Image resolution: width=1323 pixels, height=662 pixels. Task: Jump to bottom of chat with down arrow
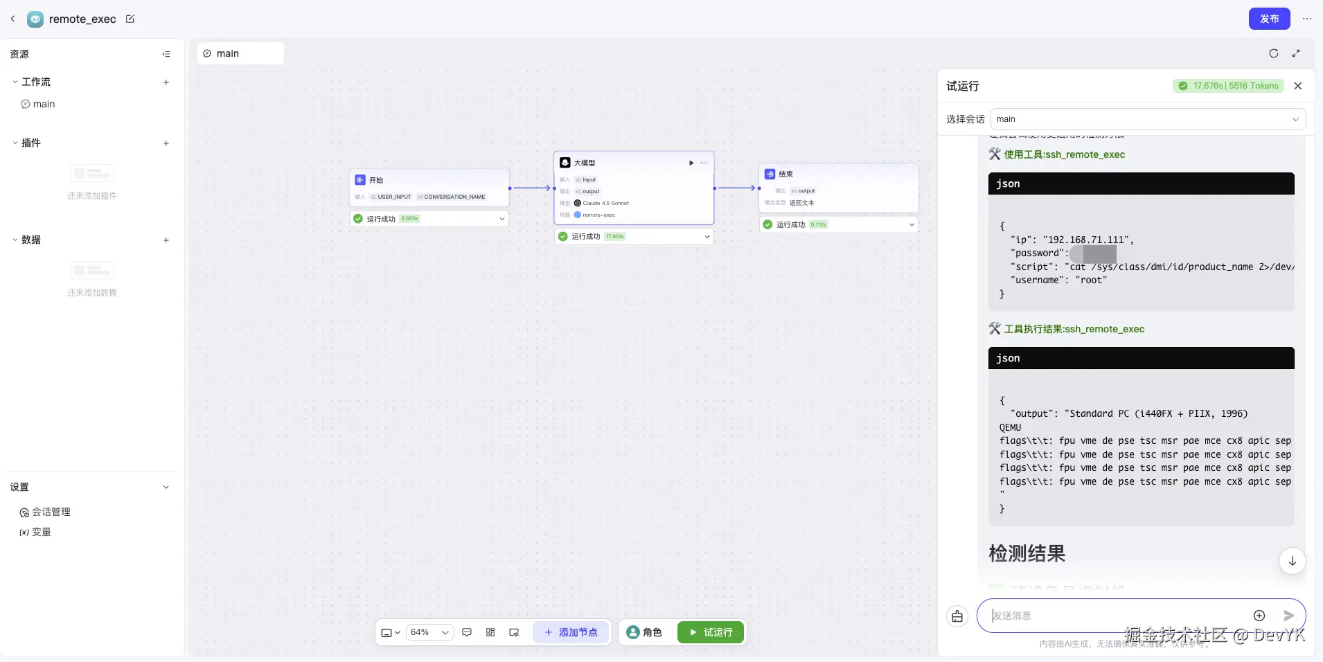click(x=1292, y=561)
